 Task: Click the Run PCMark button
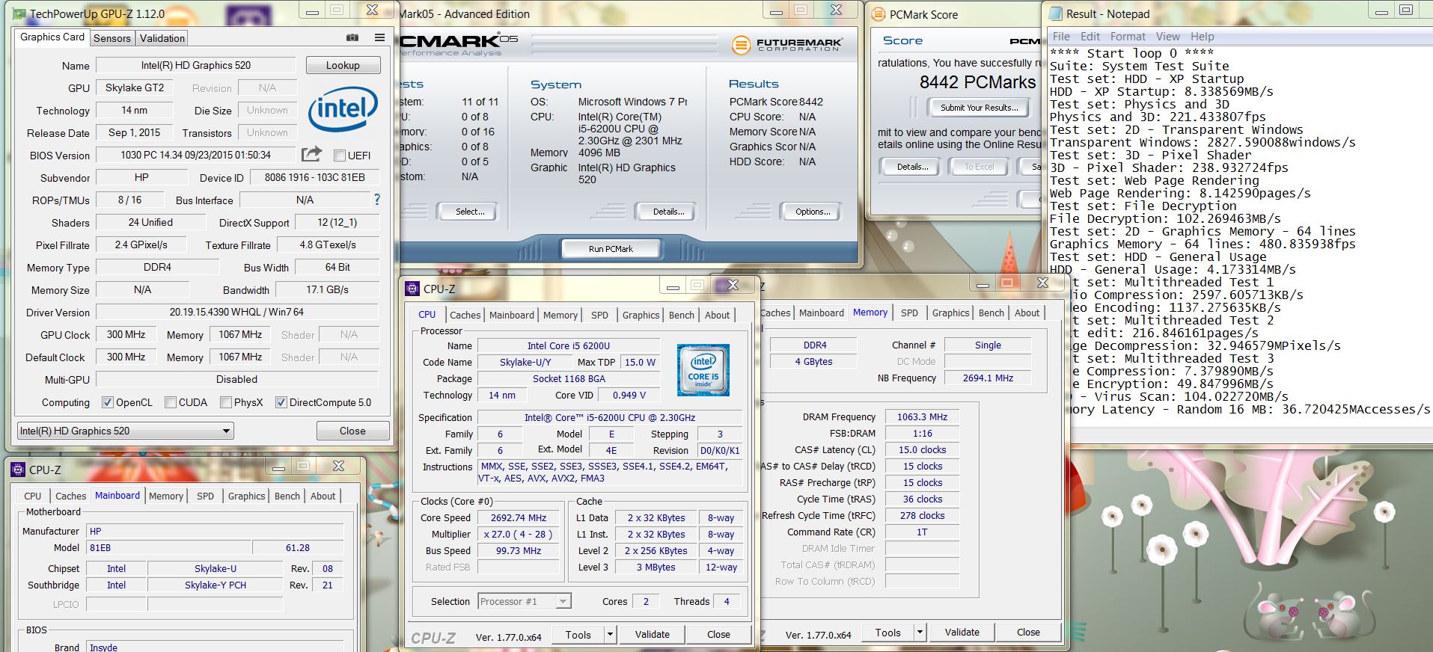(611, 249)
